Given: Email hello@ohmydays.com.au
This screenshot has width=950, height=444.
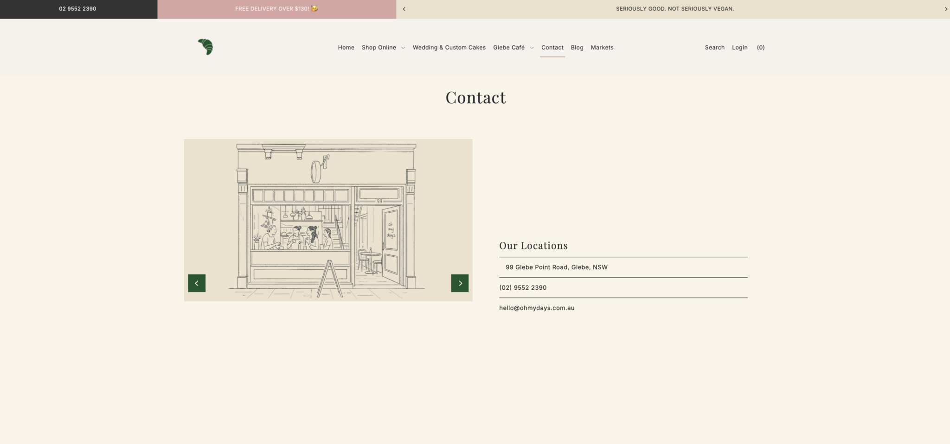Looking at the screenshot, I should [x=536, y=308].
